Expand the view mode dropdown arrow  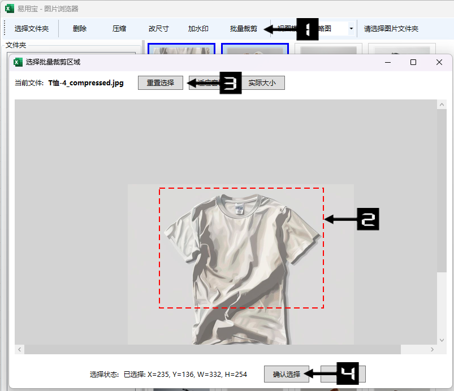(351, 29)
